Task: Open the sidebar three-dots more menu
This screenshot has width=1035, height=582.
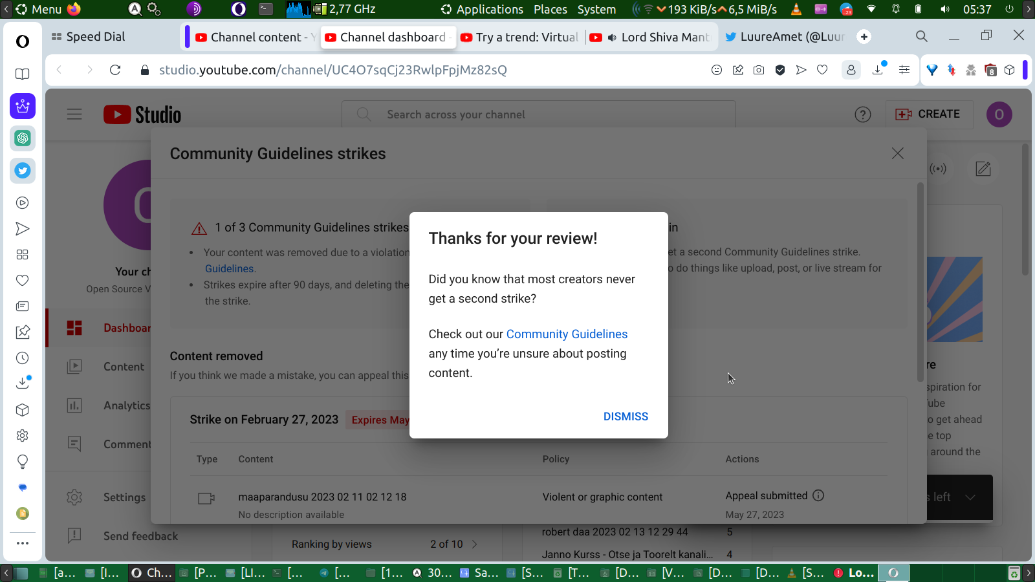Action: point(23,543)
